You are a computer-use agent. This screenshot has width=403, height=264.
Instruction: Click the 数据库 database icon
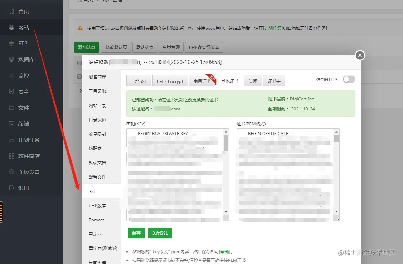tap(11, 59)
